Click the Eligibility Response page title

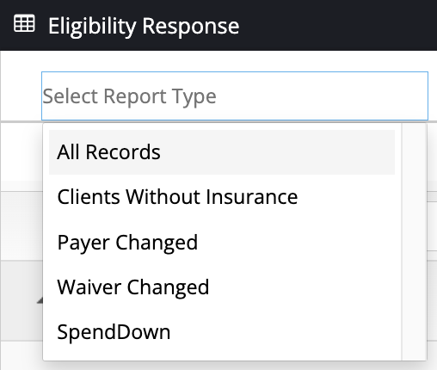(144, 26)
